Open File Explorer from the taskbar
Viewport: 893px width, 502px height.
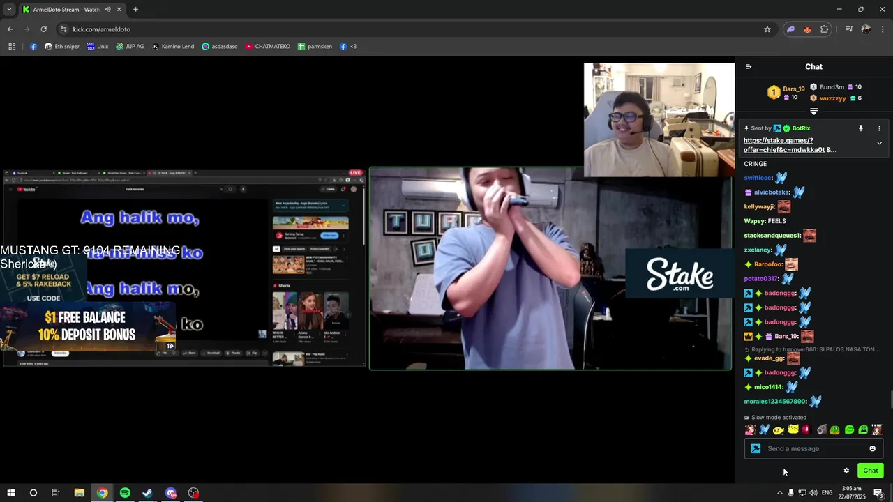point(80,493)
